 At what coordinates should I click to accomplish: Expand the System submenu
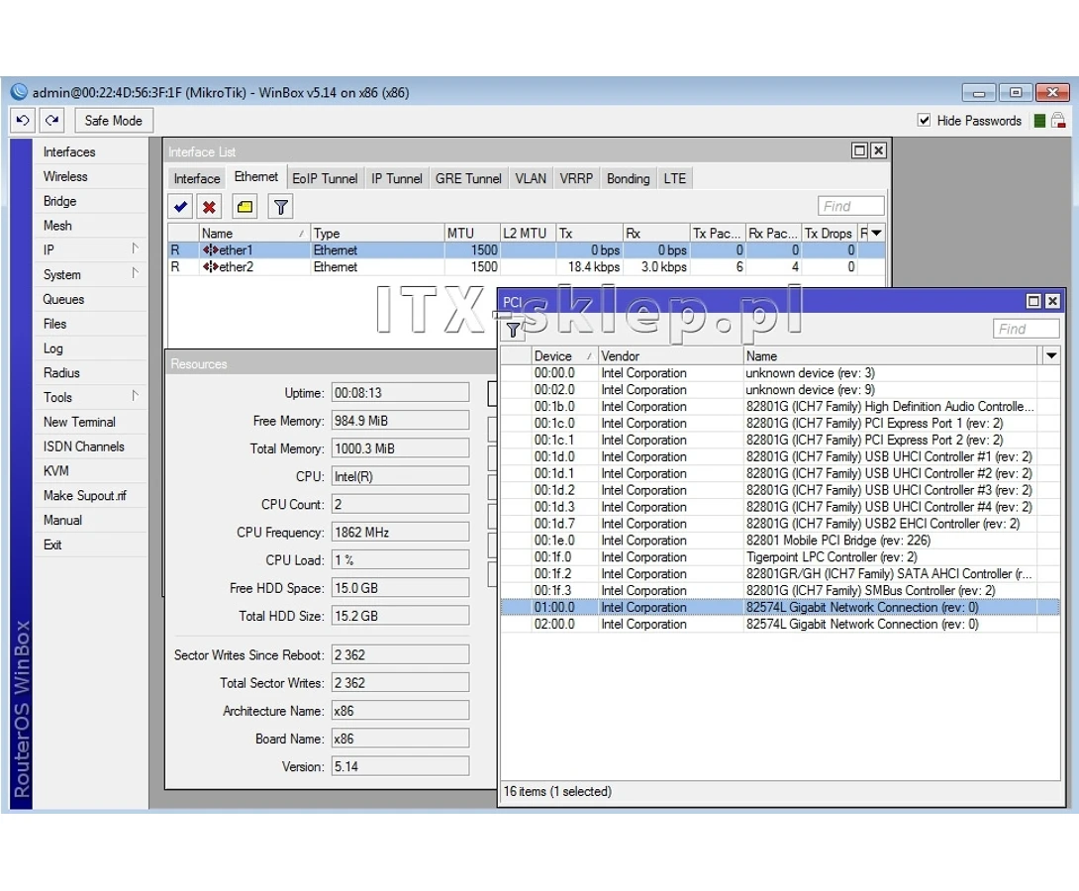tap(135, 274)
